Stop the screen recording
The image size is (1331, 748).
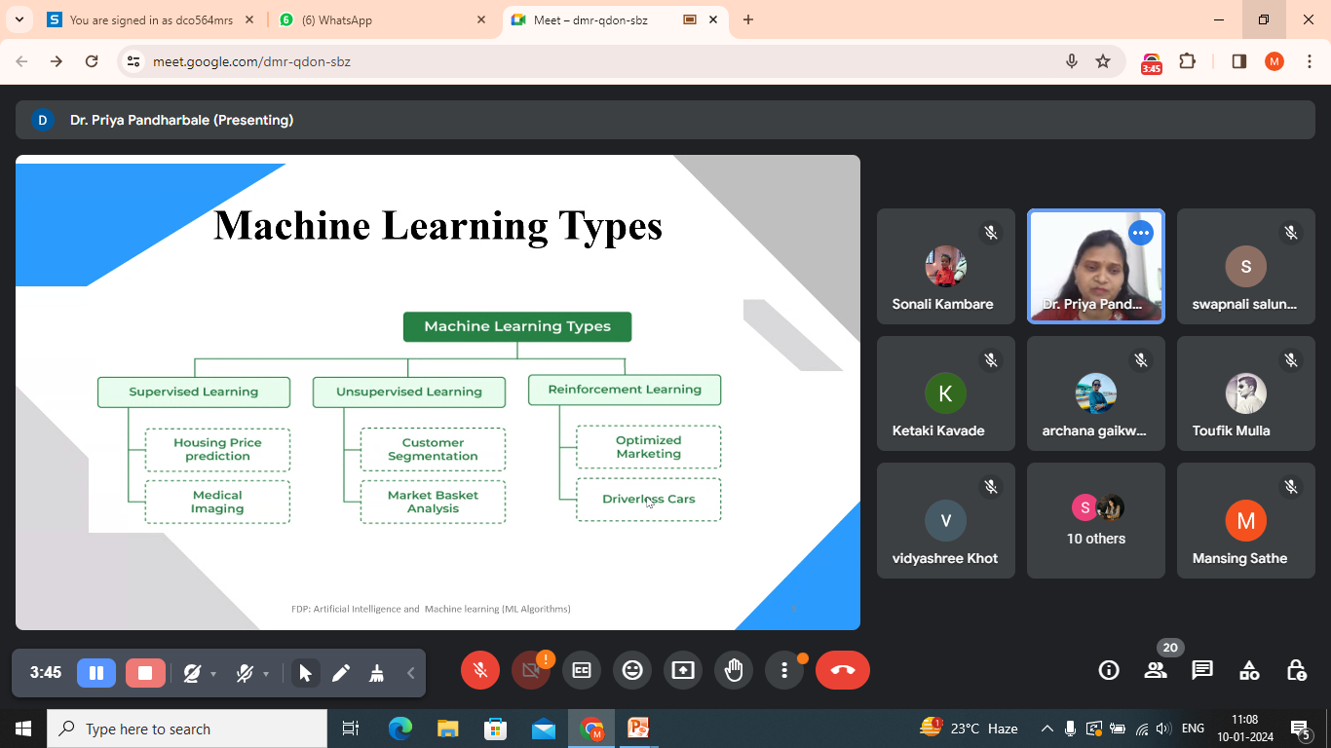[x=145, y=672]
